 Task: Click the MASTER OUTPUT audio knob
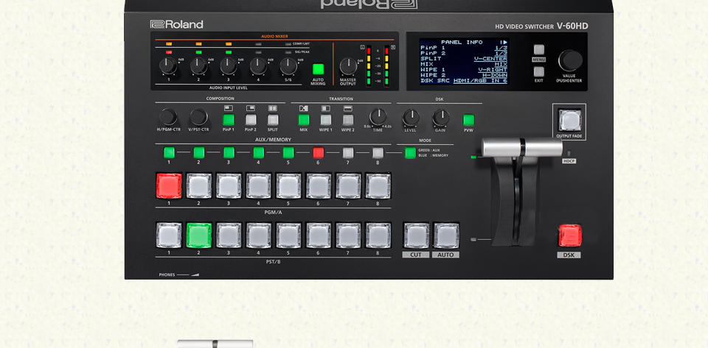(x=347, y=67)
